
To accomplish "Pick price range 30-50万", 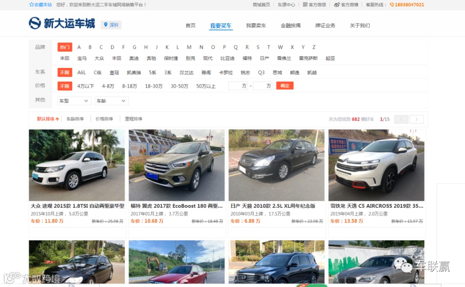I will (x=180, y=86).
